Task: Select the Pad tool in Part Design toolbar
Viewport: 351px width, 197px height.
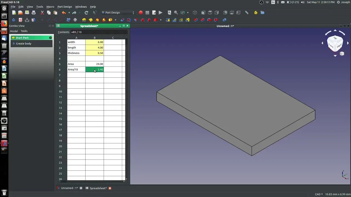Action: [x=84, y=20]
